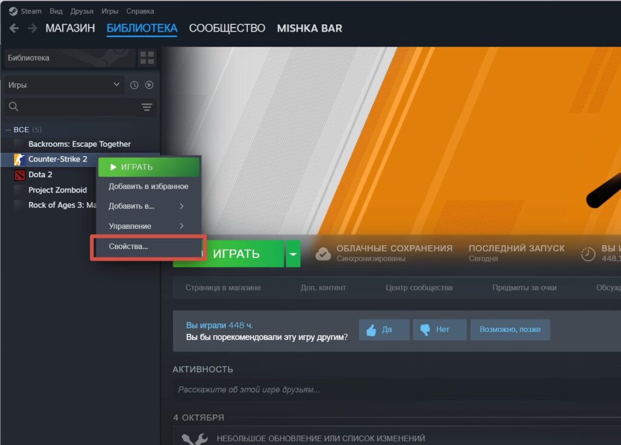Viewport: 621px width, 445px height.
Task: Open the МАГАЗИН tab
Action: click(70, 29)
